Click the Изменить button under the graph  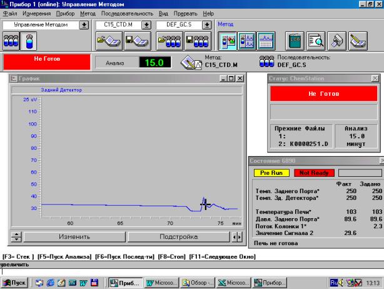pyautogui.click(x=74, y=237)
